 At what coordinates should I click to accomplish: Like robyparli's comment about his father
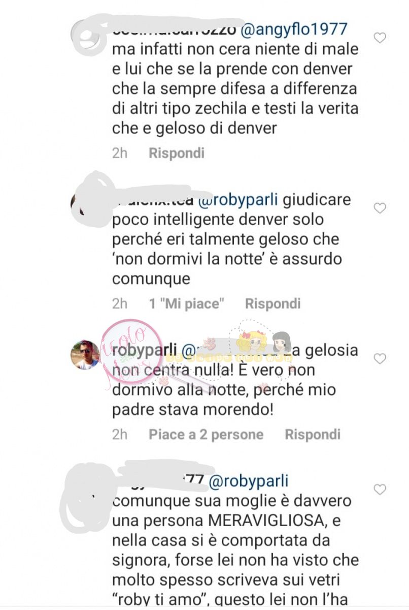click(x=380, y=359)
